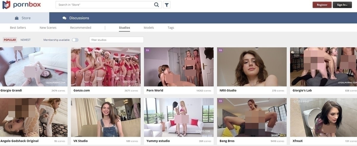The height and width of the screenshot is (146, 357).
Task: Switch to the Discussions tab
Action: coord(76,18)
